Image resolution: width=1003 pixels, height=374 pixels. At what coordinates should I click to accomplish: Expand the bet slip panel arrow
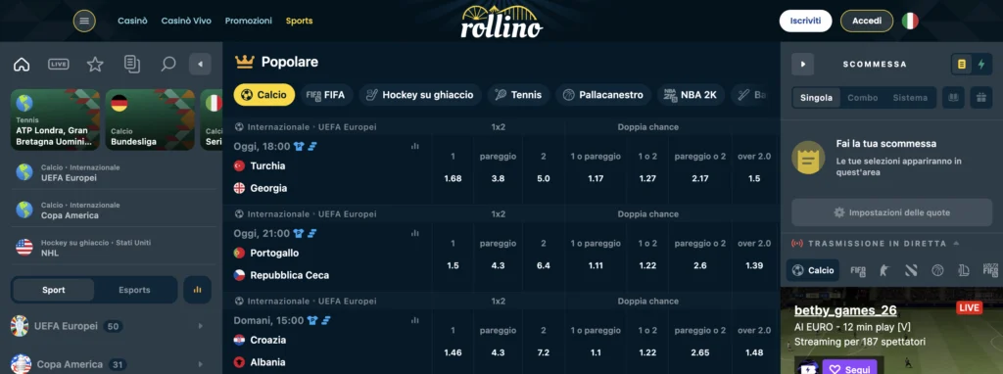[x=802, y=64]
